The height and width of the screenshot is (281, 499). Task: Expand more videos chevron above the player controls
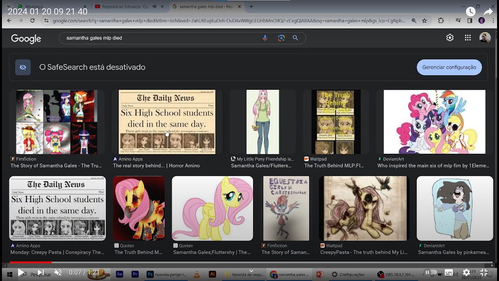(251, 270)
